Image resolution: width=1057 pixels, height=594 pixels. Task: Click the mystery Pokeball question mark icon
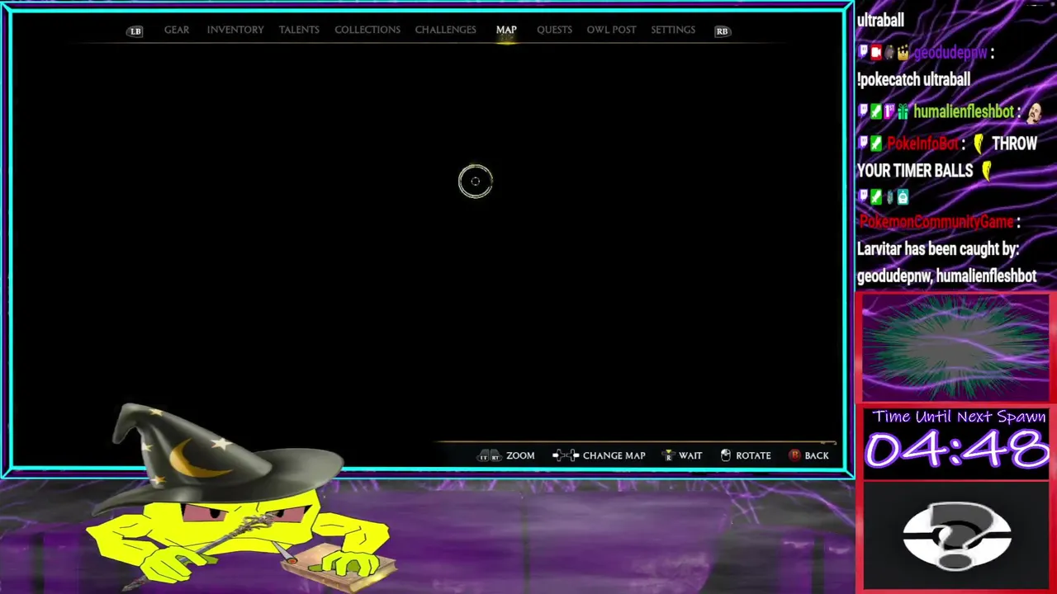[x=957, y=536]
